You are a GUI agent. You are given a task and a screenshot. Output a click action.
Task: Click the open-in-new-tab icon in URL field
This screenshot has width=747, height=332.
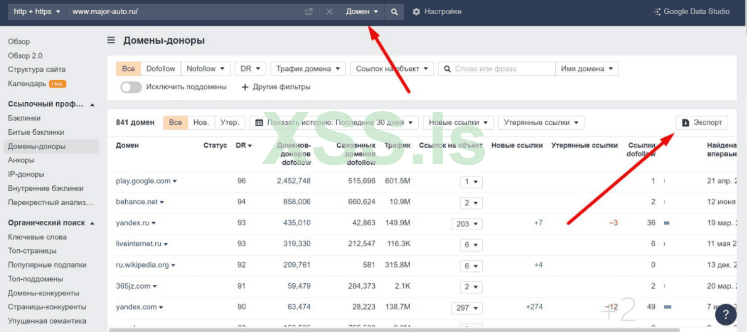tap(309, 12)
